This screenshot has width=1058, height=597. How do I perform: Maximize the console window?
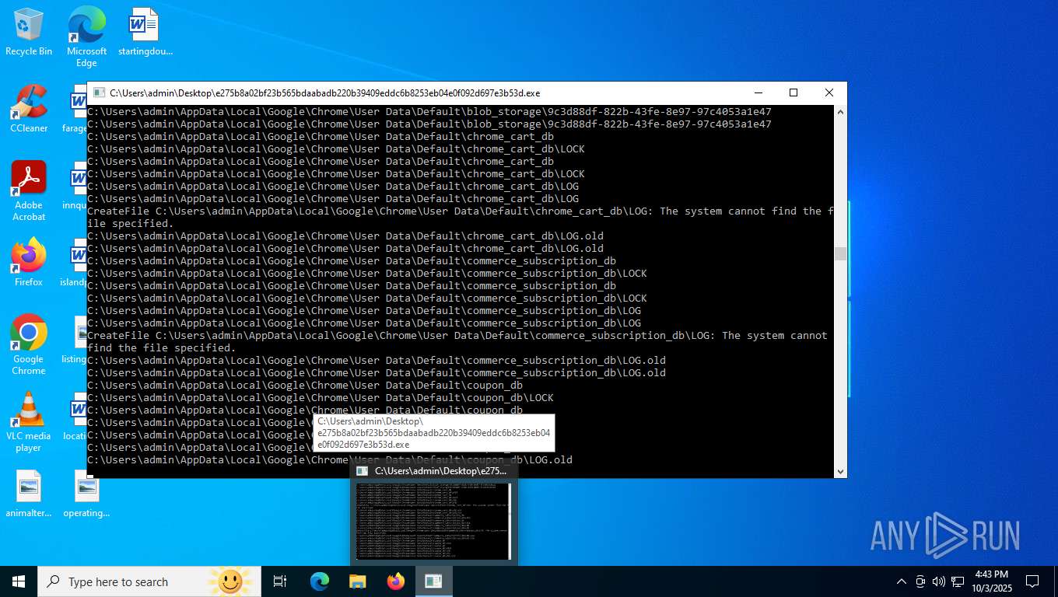point(793,93)
